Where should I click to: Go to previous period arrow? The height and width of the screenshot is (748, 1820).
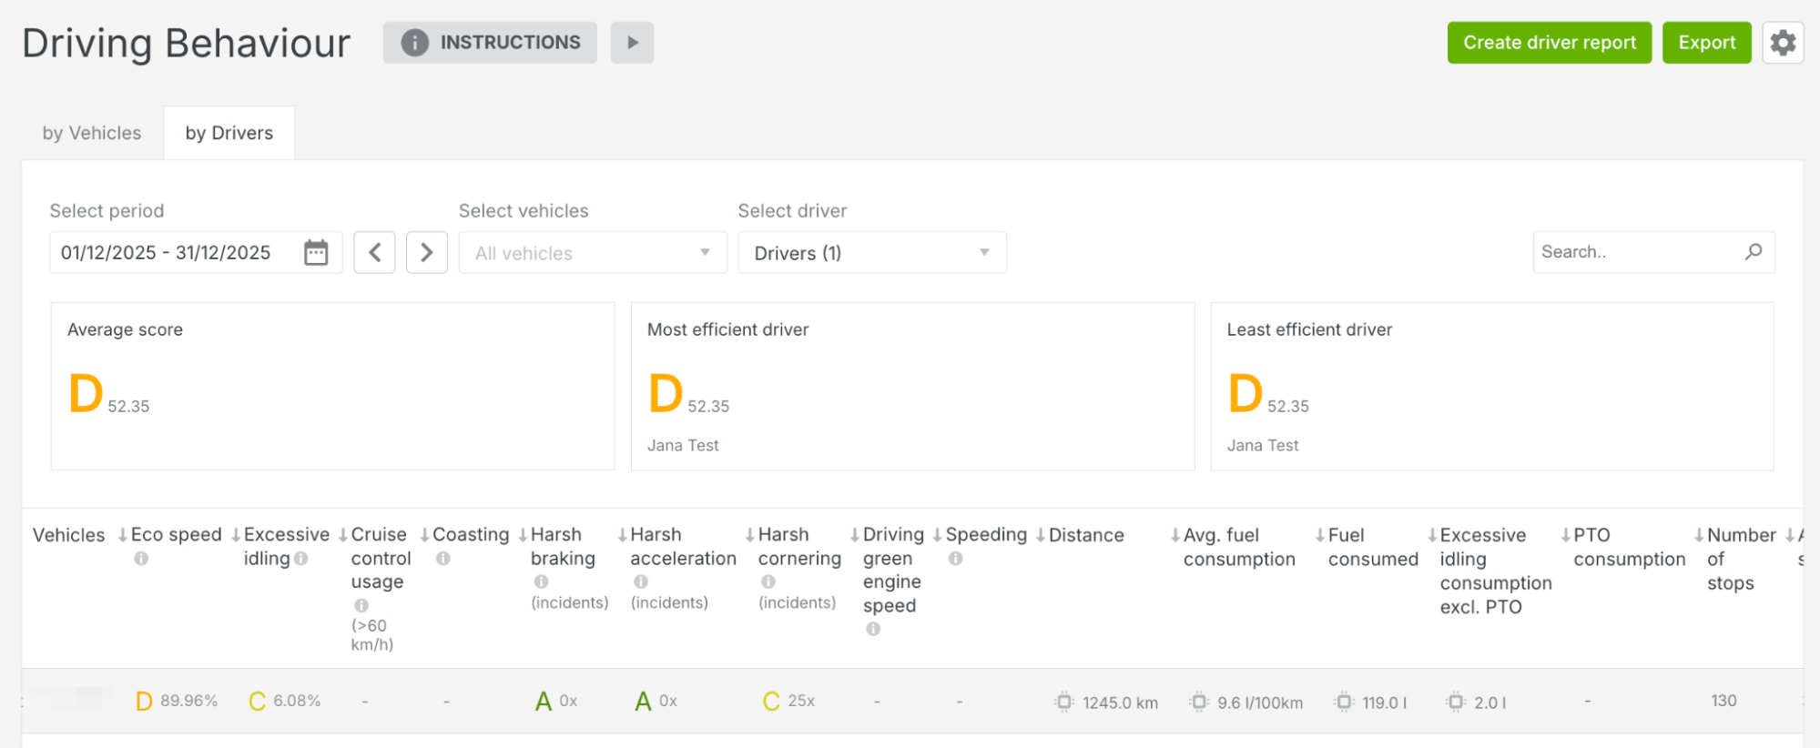tap(374, 252)
